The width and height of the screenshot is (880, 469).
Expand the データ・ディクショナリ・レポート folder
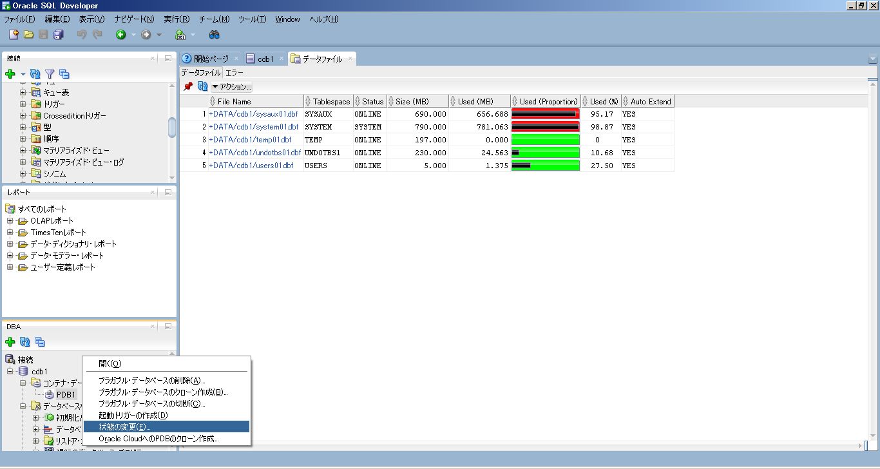[10, 244]
